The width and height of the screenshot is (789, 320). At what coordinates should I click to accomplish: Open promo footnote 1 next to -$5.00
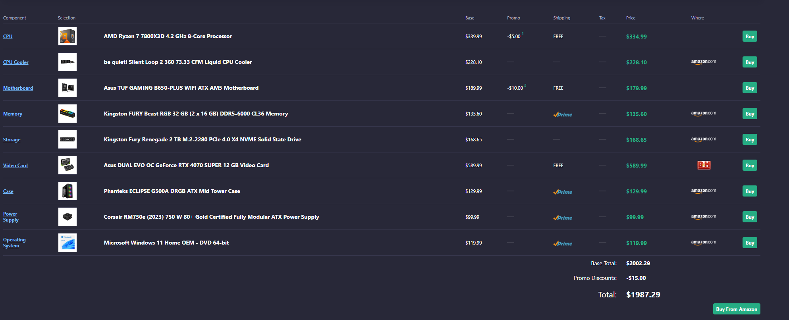pos(523,33)
